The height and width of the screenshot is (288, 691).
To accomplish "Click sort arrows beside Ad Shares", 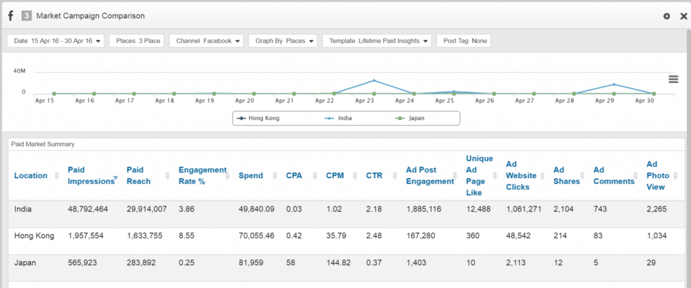I will pyautogui.click(x=583, y=176).
